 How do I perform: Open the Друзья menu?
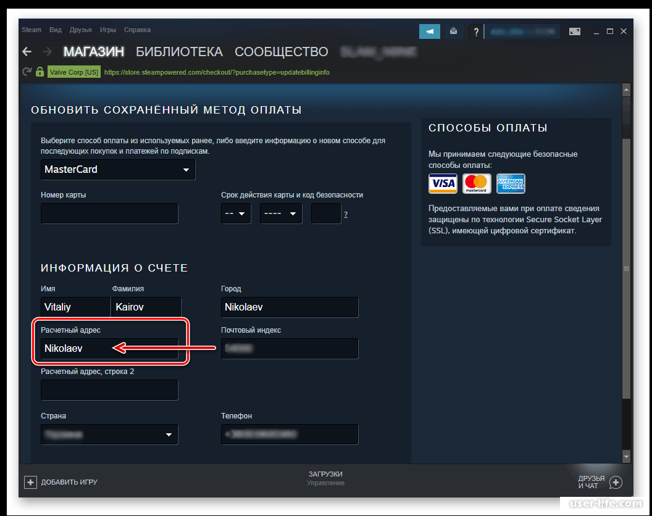[81, 30]
